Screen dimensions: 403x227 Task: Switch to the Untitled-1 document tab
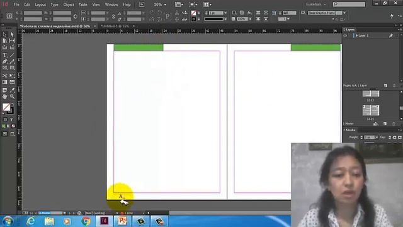[x=115, y=26]
